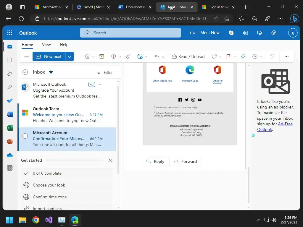The height and width of the screenshot is (227, 303).
Task: Open OneDrive cloud in the sidebar
Action: (10, 155)
